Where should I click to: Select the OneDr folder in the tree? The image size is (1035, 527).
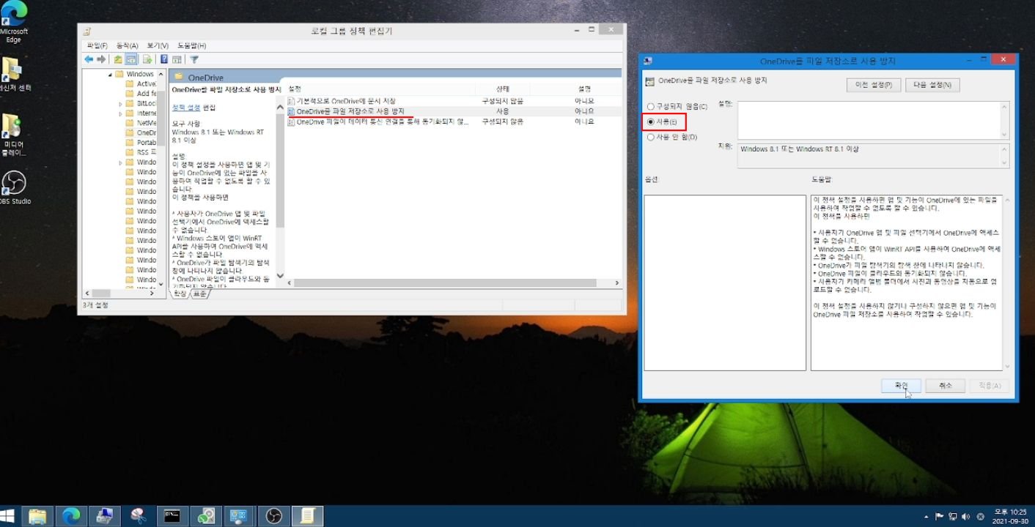[x=141, y=133]
